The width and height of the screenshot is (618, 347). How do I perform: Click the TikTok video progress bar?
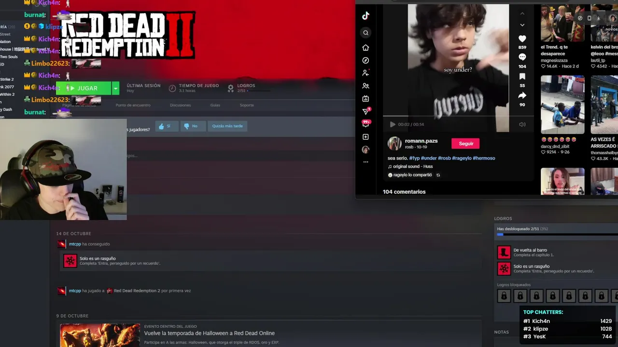coord(458,116)
